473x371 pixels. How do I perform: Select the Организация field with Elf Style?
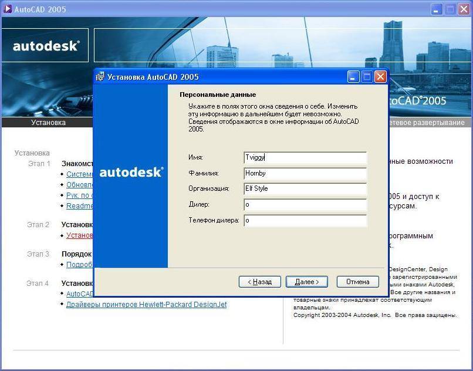pos(305,188)
